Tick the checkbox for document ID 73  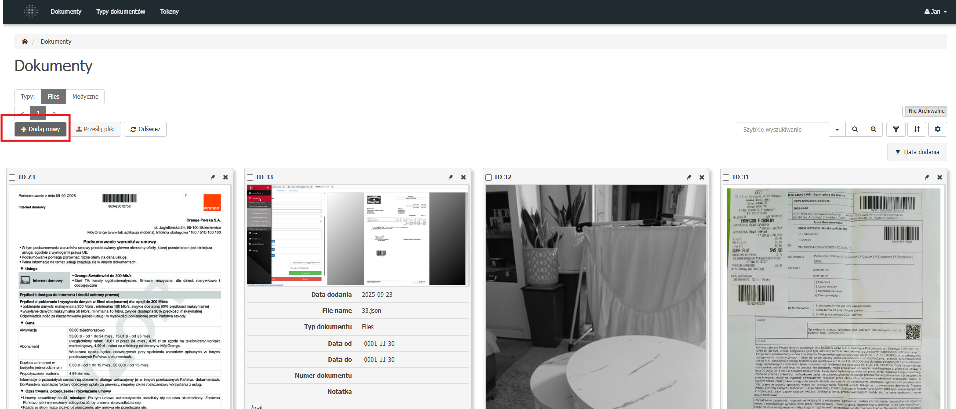pos(12,177)
